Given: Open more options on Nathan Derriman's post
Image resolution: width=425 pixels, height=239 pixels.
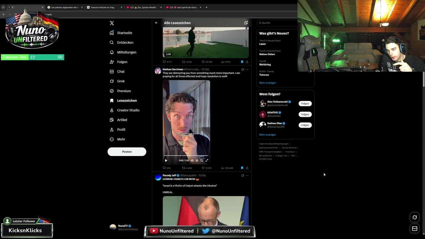Looking at the screenshot, I should pos(247,69).
